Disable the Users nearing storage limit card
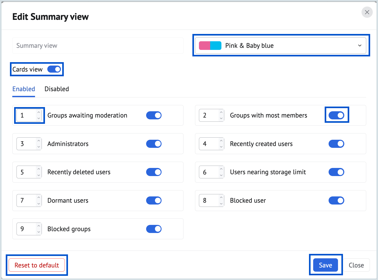 pyautogui.click(x=336, y=172)
